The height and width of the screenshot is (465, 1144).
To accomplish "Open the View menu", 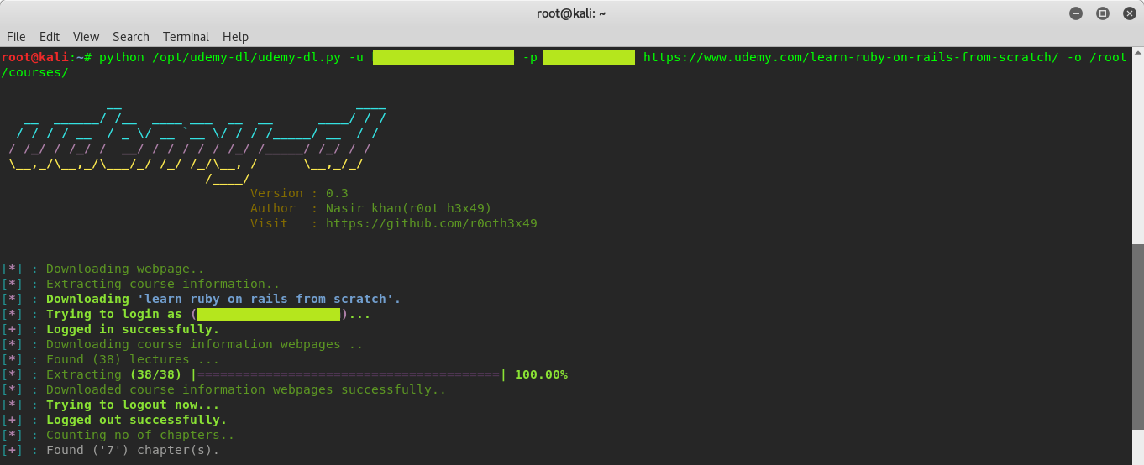I will (x=86, y=37).
